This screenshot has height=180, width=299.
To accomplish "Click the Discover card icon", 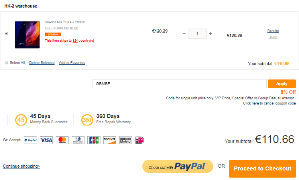I will (x=110, y=140).
